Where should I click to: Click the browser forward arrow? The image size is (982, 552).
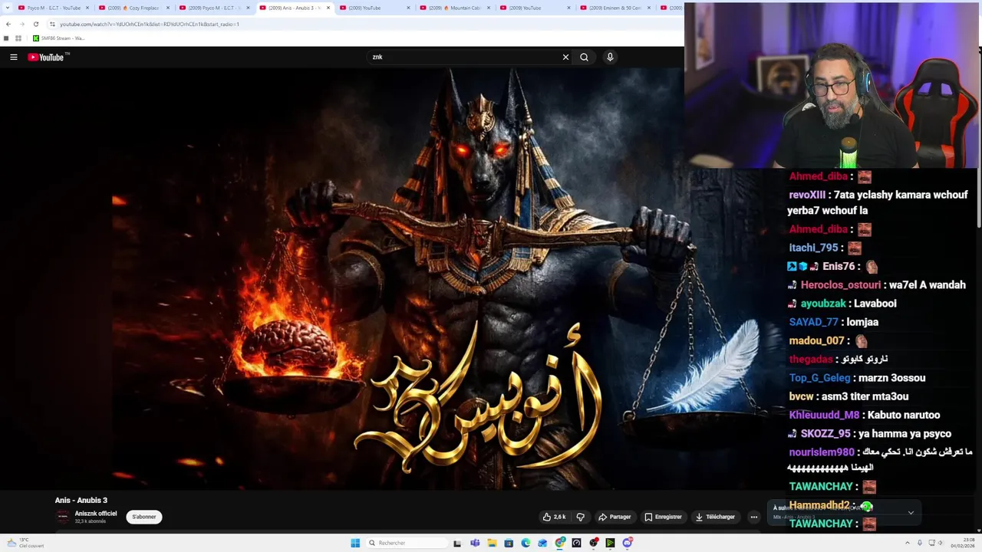22,24
